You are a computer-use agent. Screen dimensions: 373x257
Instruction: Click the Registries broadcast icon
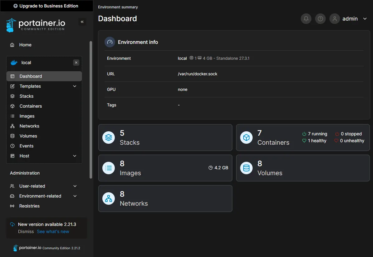pyautogui.click(x=12, y=206)
